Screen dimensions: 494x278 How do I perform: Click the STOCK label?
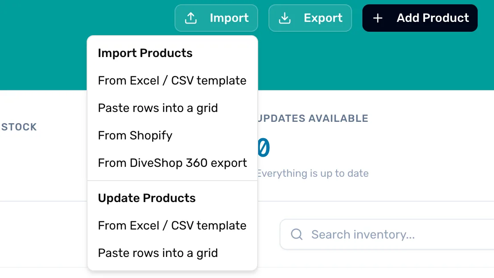pos(19,127)
